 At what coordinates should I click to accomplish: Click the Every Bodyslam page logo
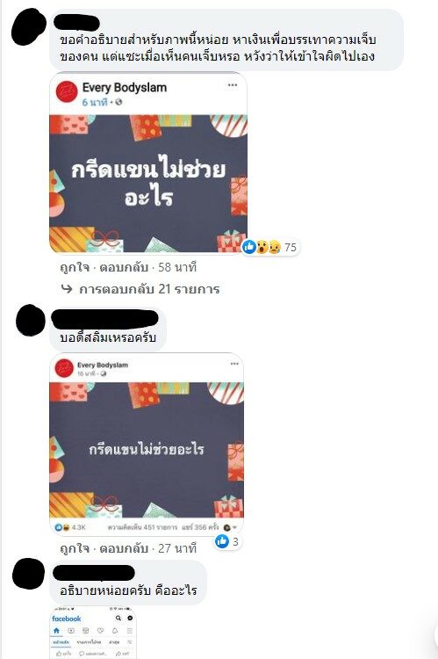(x=67, y=92)
